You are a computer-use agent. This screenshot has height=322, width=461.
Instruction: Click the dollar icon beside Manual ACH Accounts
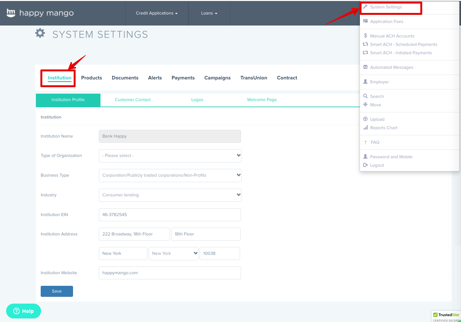pyautogui.click(x=365, y=36)
